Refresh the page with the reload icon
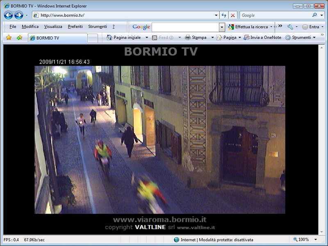 pos(224,15)
